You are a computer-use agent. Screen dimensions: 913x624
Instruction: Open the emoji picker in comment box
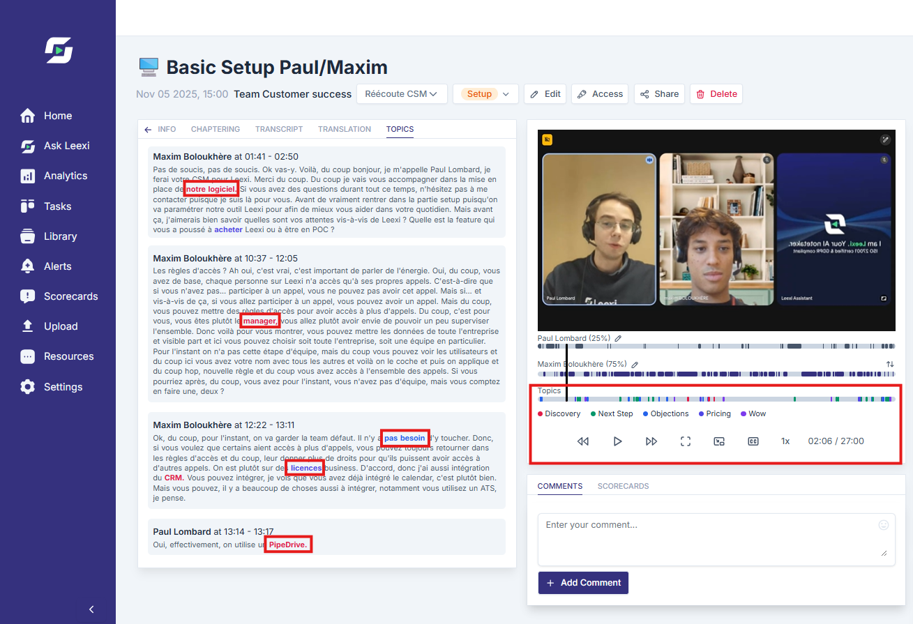tap(884, 525)
